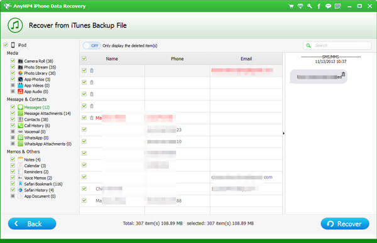The width and height of the screenshot is (377, 243).
Task: Click the App Videos clapperboard icon
Action: click(x=21, y=85)
